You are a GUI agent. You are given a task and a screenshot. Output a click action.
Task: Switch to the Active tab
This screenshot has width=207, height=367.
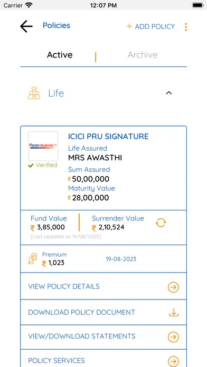click(x=60, y=55)
